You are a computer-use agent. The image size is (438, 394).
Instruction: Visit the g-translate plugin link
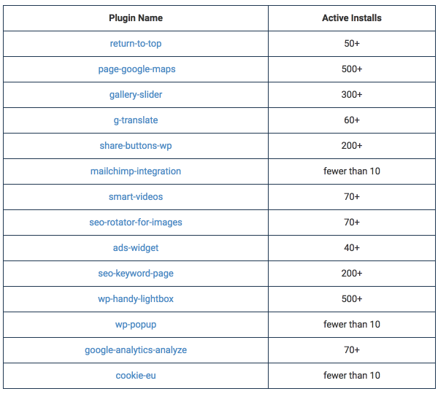pos(136,120)
